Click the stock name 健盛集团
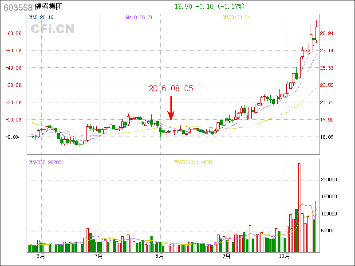This screenshot has height=266, width=355. [49, 7]
